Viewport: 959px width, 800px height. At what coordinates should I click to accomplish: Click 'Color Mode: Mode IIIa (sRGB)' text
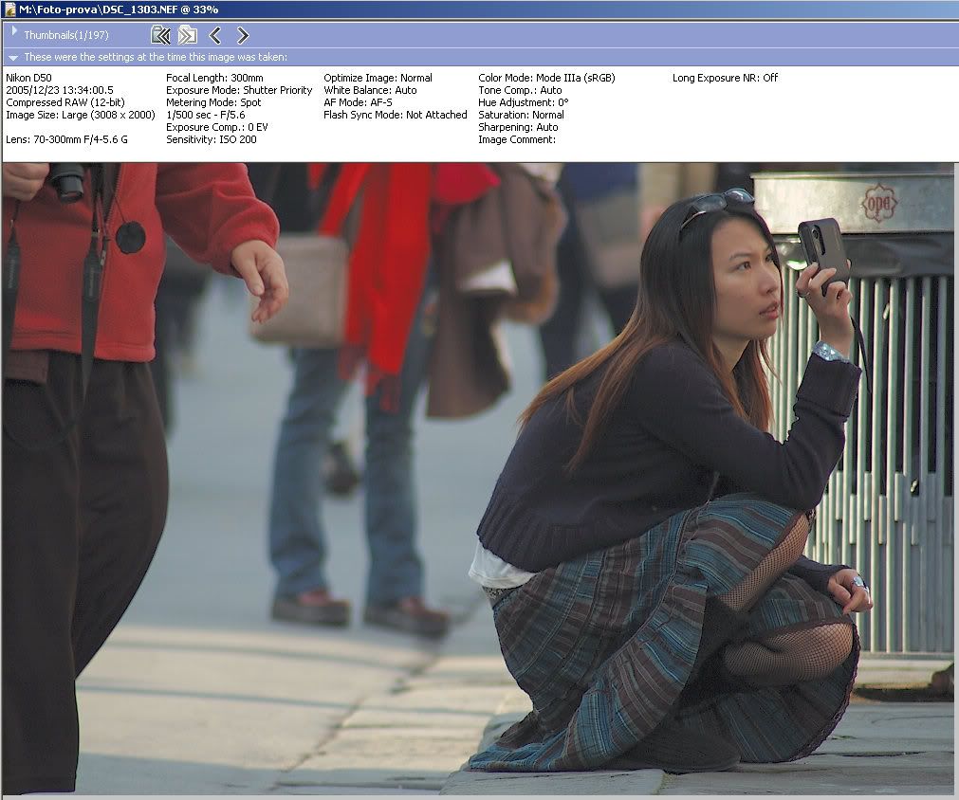pyautogui.click(x=546, y=78)
